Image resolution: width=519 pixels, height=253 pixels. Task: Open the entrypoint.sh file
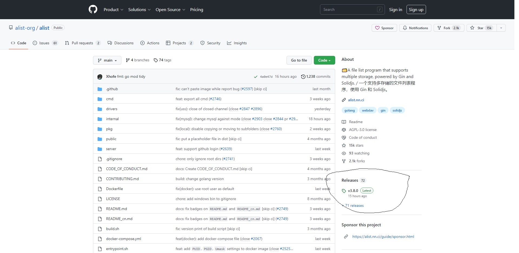[117, 249]
